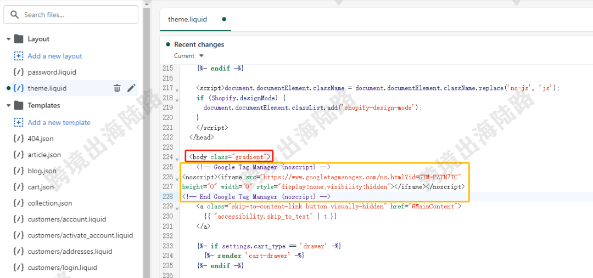Collapse the Templates folder section
The image size is (593, 278).
click(8, 105)
